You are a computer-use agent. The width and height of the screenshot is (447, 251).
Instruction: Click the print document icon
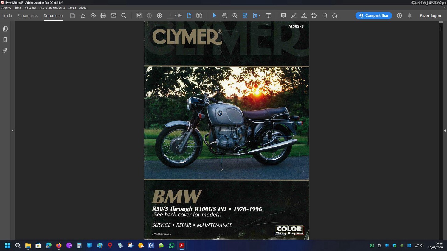(103, 15)
